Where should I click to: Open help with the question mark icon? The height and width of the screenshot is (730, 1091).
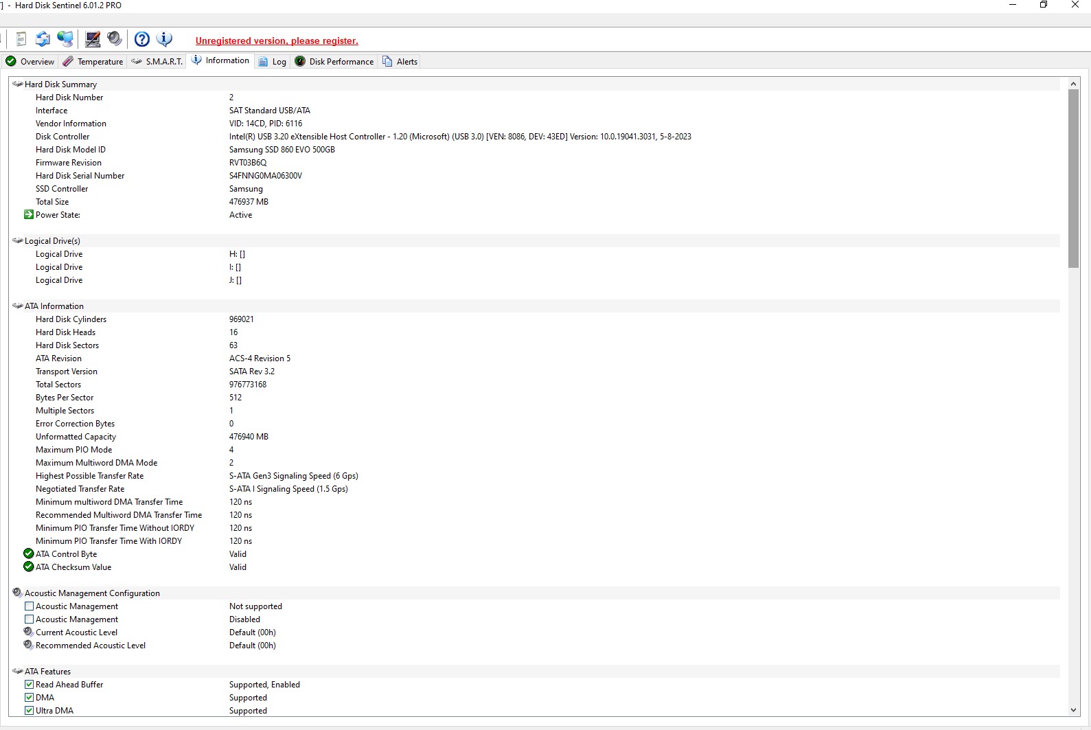tap(142, 39)
